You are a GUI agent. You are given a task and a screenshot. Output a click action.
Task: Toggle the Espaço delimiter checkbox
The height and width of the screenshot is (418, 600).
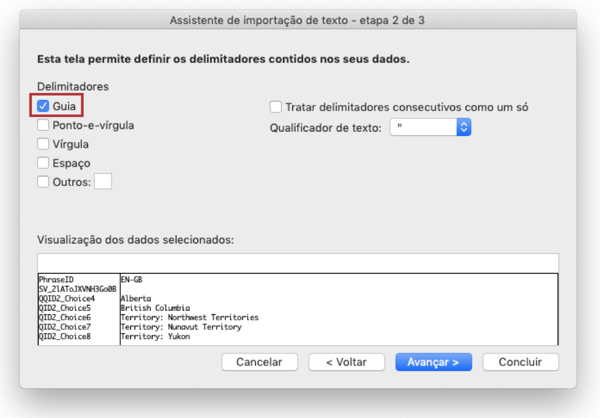43,163
